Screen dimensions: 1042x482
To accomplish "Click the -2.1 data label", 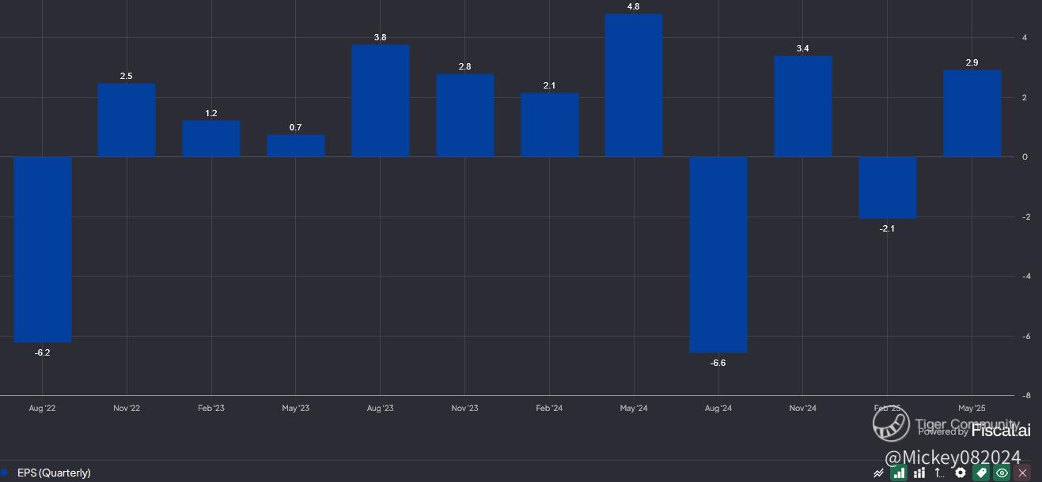I will point(887,228).
